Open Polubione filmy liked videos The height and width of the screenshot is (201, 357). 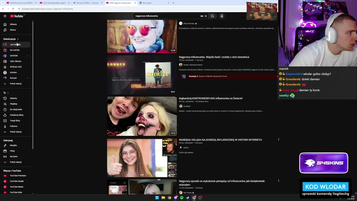point(16,115)
